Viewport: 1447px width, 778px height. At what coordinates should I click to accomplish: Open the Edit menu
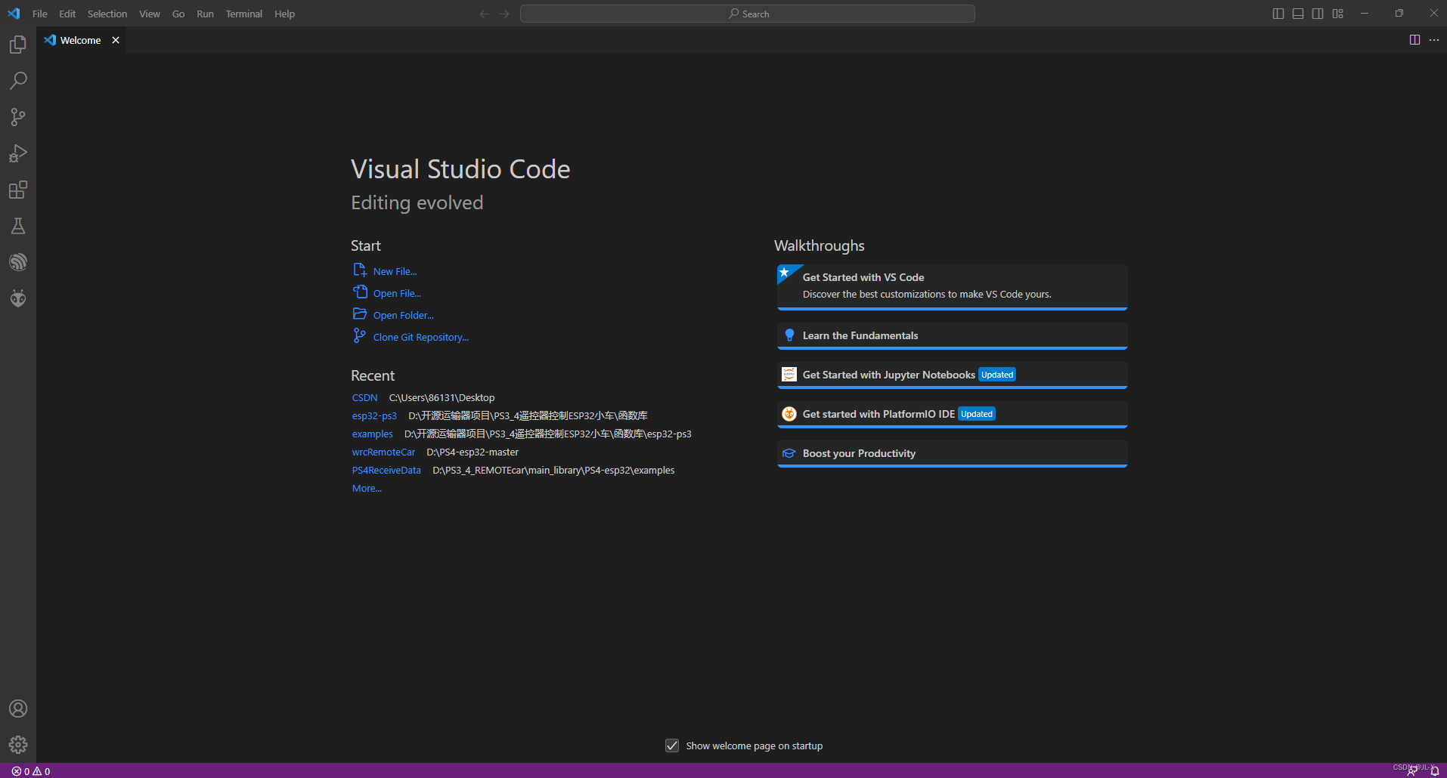pos(67,14)
